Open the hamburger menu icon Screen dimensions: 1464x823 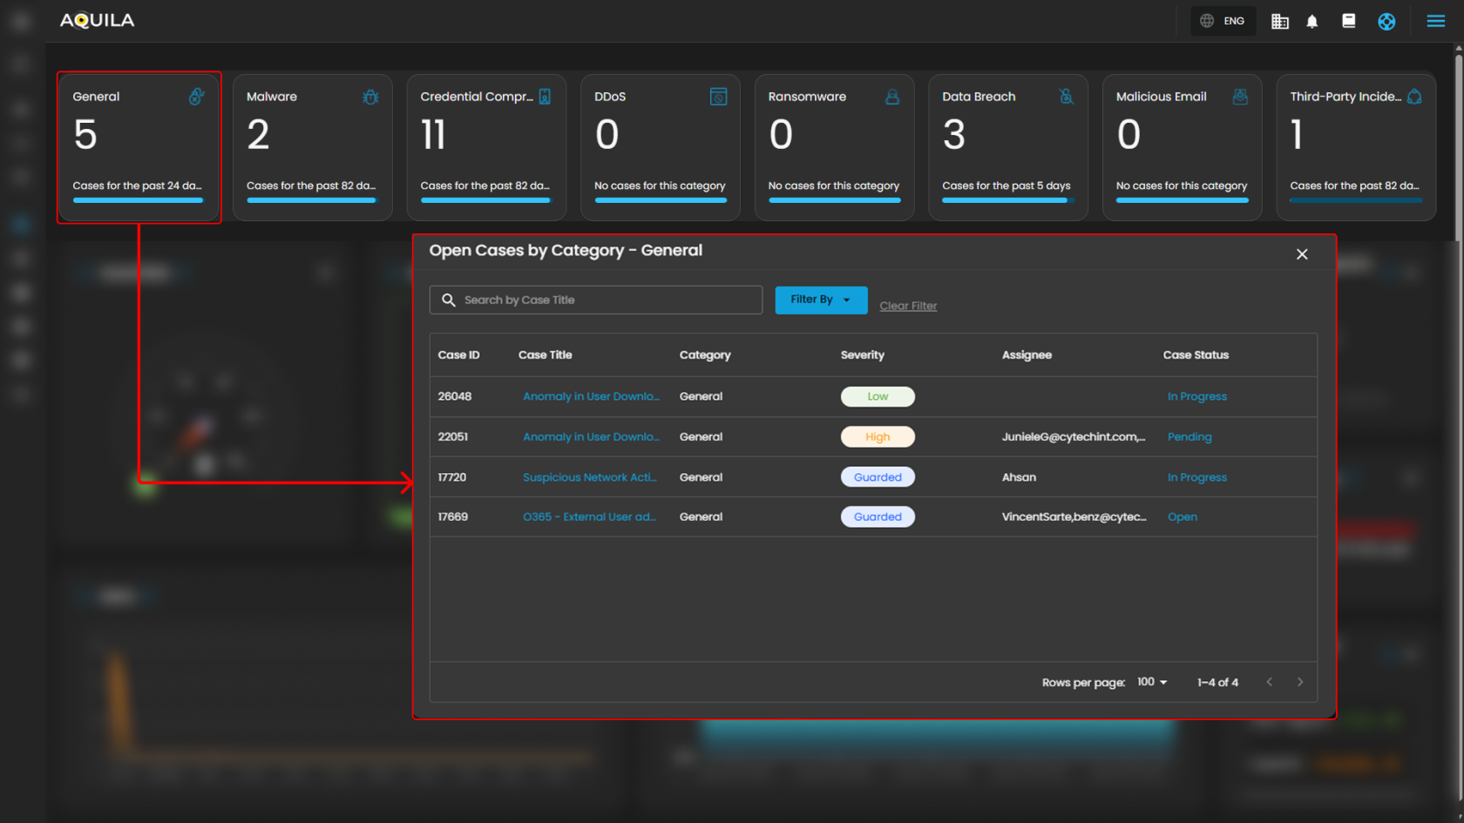(1435, 21)
